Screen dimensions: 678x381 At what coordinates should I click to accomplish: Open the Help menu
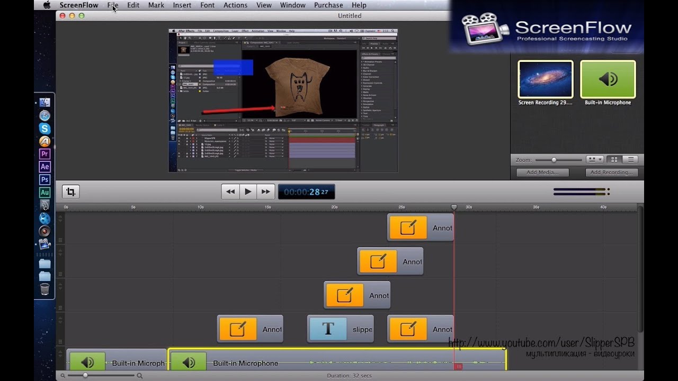[x=359, y=5]
